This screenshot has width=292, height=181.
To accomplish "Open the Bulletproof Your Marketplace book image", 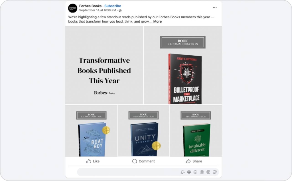I will click(x=183, y=65).
